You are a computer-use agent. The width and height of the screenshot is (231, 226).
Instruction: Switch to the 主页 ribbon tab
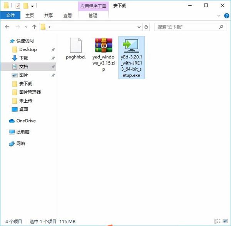[x=30, y=15]
